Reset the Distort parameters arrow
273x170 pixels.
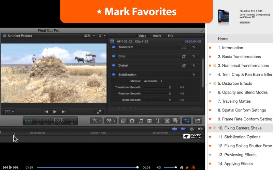[193, 66]
